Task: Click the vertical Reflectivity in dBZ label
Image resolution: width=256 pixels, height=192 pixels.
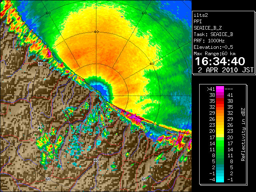Action: [x=243, y=134]
